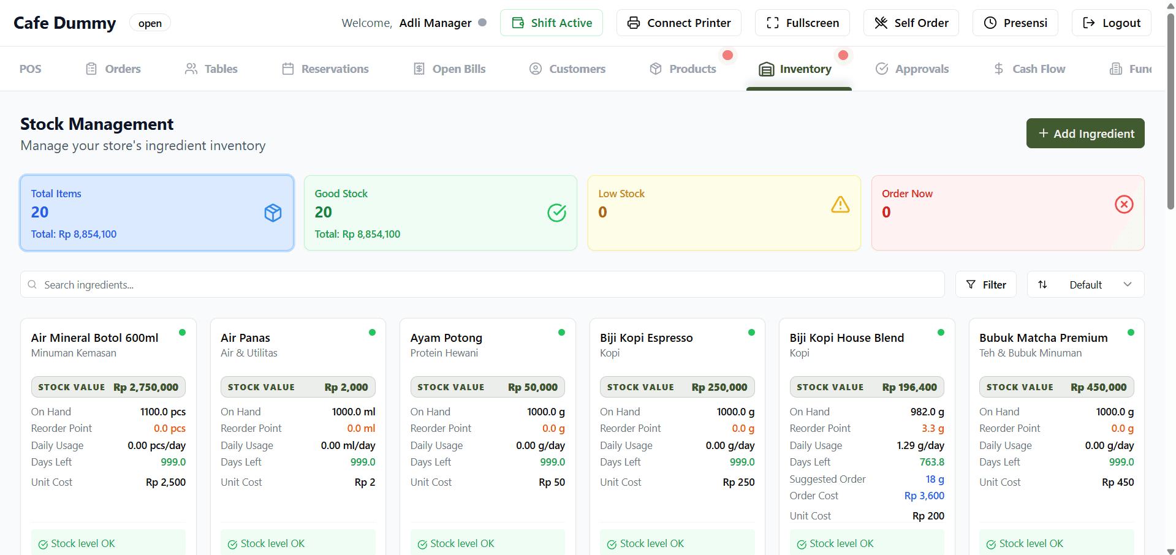The width and height of the screenshot is (1176, 555).
Task: Click green status dot on Ayam Potong card
Action: click(x=561, y=333)
